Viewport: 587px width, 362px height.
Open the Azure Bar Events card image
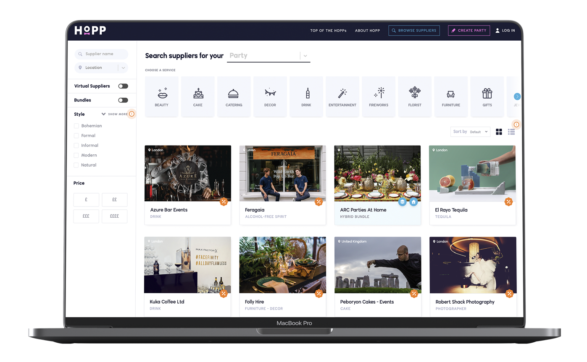pyautogui.click(x=188, y=173)
